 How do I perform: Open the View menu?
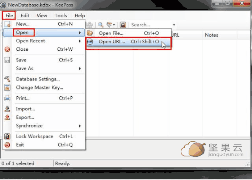(42, 15)
